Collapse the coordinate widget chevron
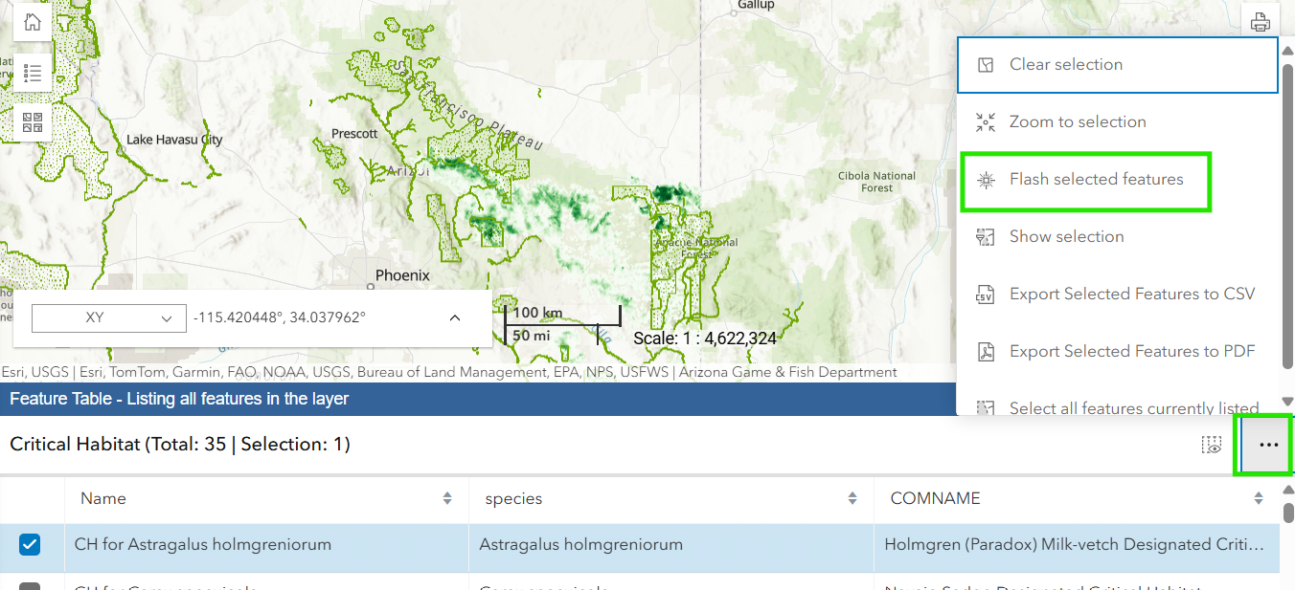This screenshot has height=590, width=1295. click(455, 317)
